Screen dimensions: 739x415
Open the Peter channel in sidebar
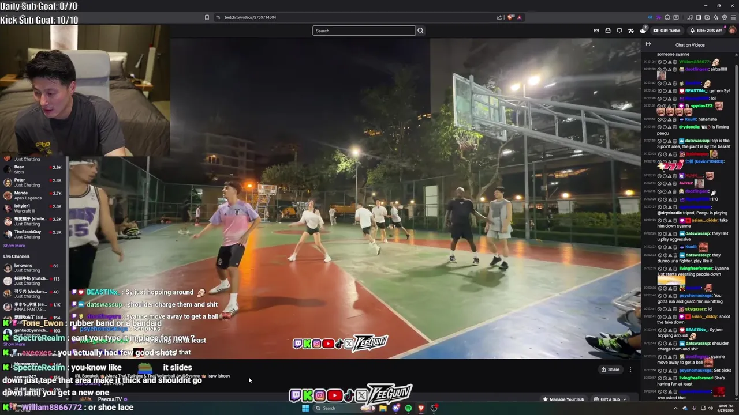(32, 183)
